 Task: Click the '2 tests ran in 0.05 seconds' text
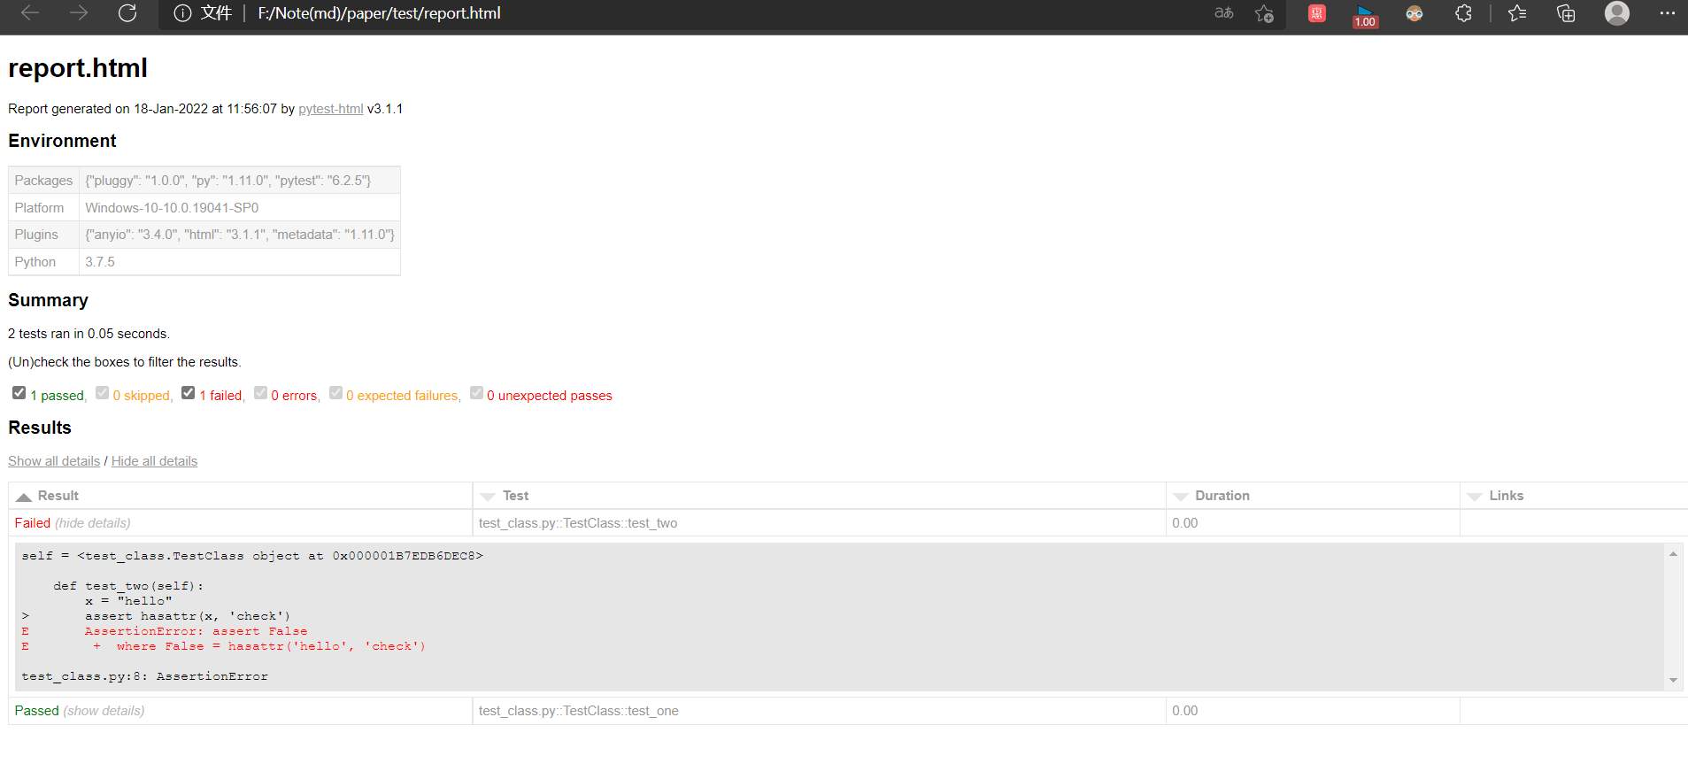pos(89,334)
